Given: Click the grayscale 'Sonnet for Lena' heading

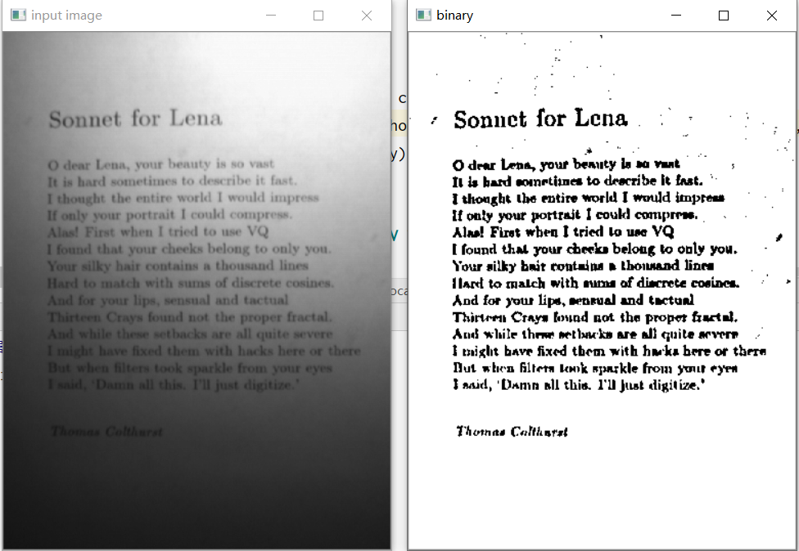Looking at the screenshot, I should point(135,119).
